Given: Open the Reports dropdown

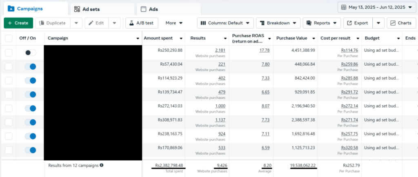Looking at the screenshot, I should tap(322, 23).
